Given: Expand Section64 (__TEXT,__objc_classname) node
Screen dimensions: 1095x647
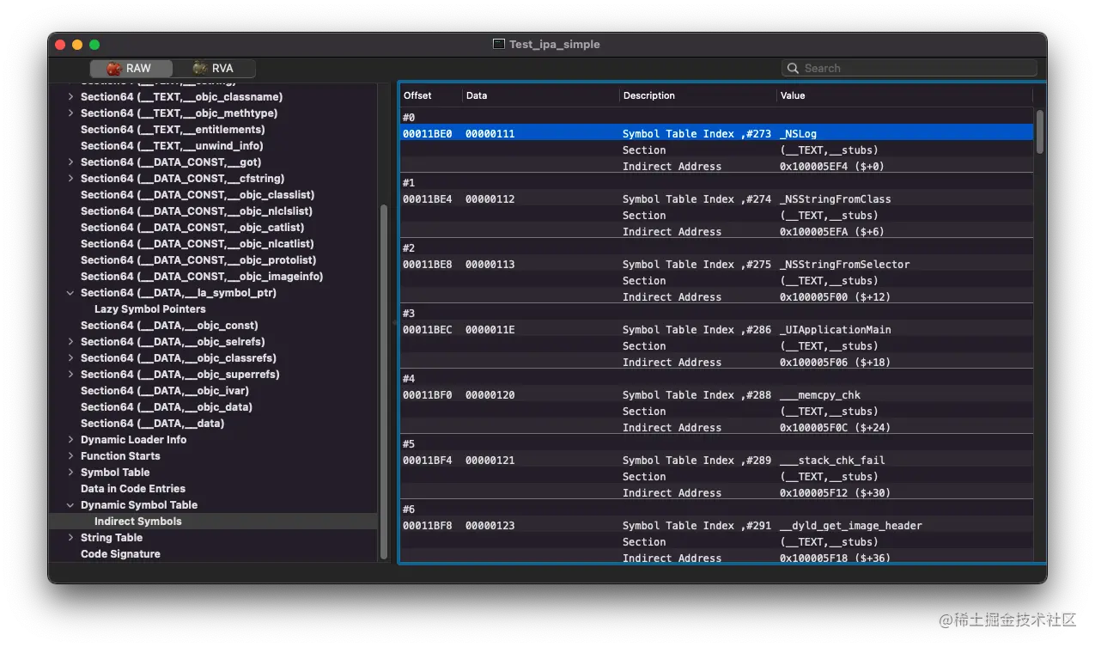Looking at the screenshot, I should [70, 97].
